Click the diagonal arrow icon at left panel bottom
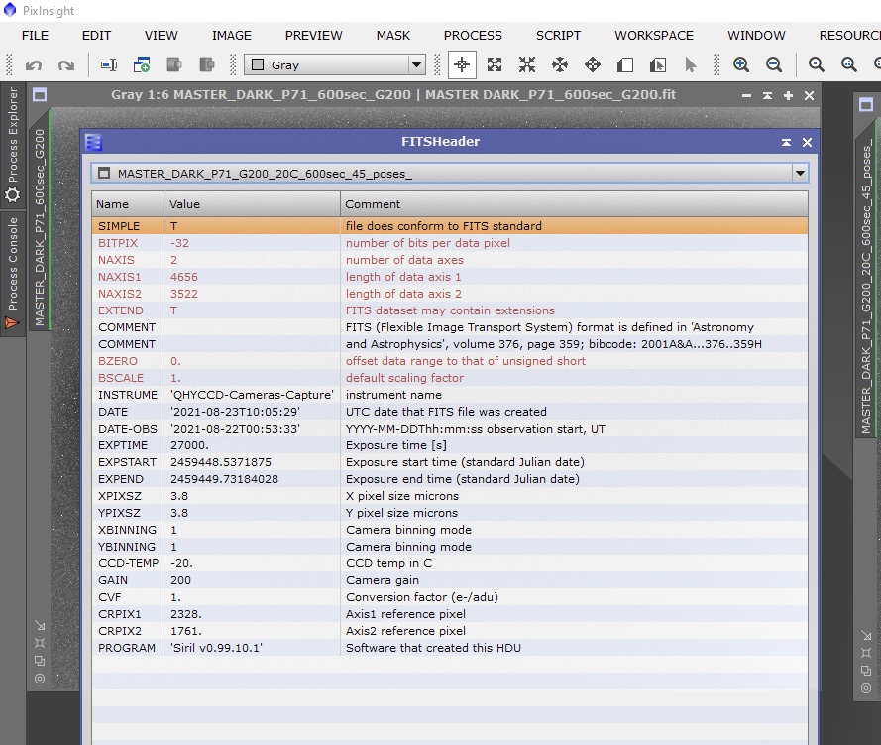 tap(40, 625)
